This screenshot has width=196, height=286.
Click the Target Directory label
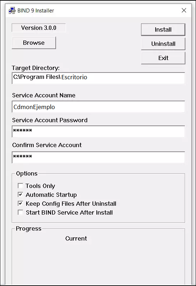coord(36,68)
